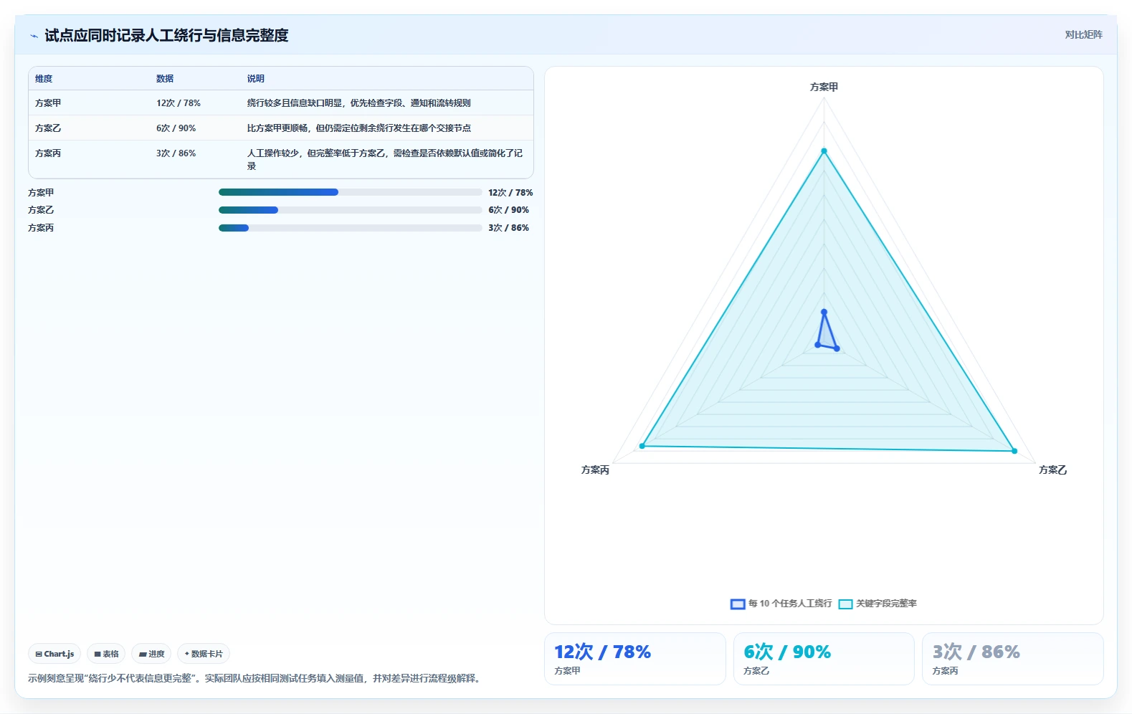Click description 比方案甲更顺畅
The image size is (1132, 714).
pos(359,128)
